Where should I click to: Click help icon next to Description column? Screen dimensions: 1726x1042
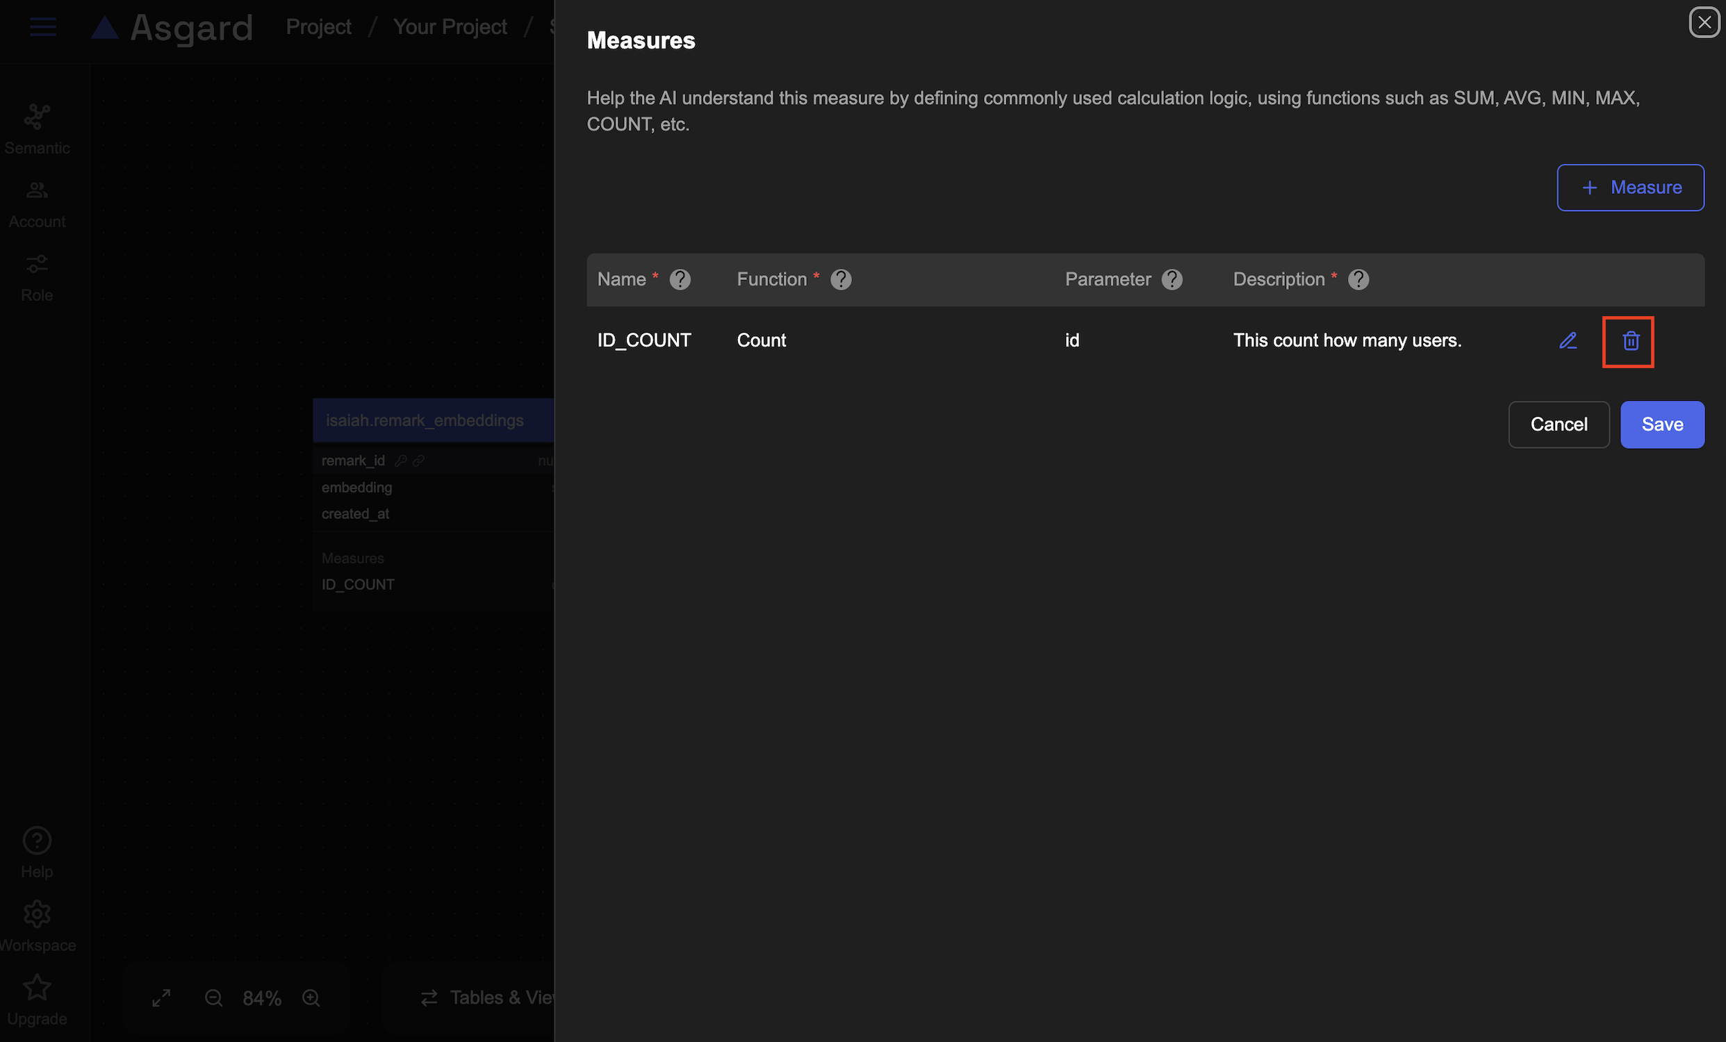1358,279
